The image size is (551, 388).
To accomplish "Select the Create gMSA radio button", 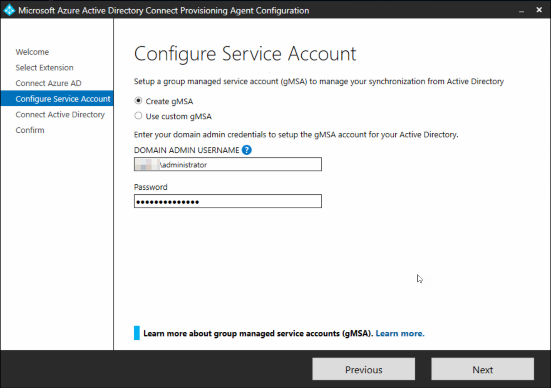I will click(x=138, y=101).
